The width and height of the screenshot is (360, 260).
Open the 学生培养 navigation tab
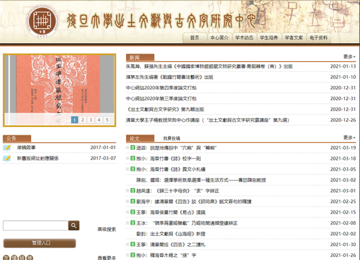click(x=269, y=38)
